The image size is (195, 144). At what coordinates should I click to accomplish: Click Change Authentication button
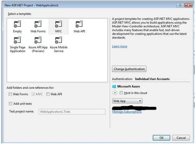(x=129, y=69)
